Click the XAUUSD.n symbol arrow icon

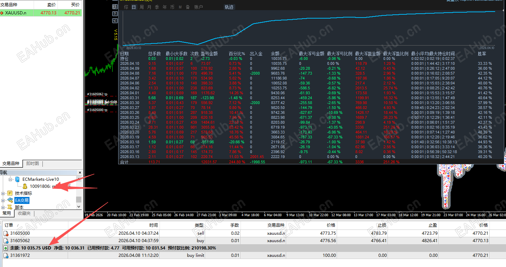2,13
